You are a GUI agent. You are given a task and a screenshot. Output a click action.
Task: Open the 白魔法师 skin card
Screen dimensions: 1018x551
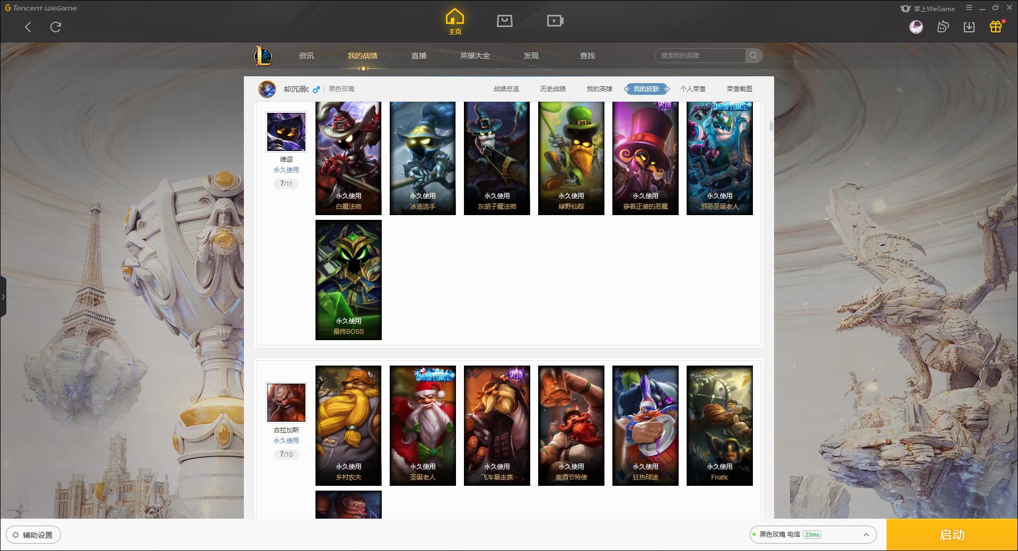[x=348, y=158]
